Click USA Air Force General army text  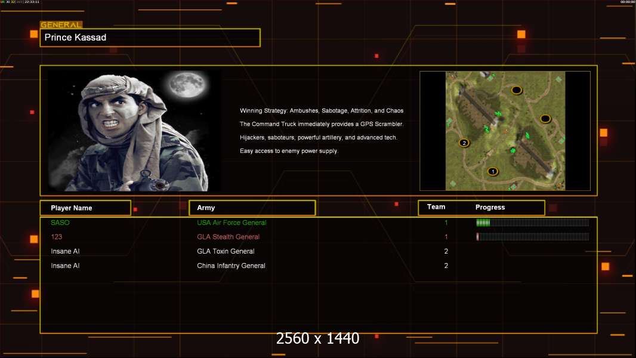231,223
